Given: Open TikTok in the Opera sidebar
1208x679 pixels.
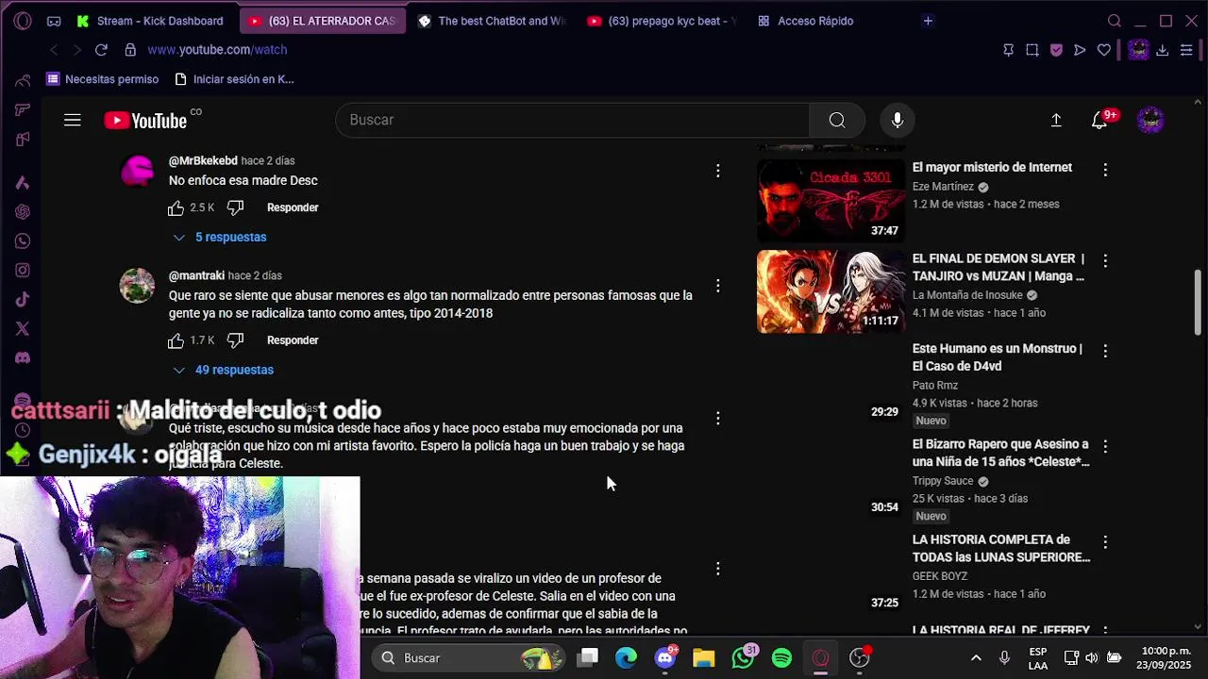Looking at the screenshot, I should pyautogui.click(x=23, y=300).
